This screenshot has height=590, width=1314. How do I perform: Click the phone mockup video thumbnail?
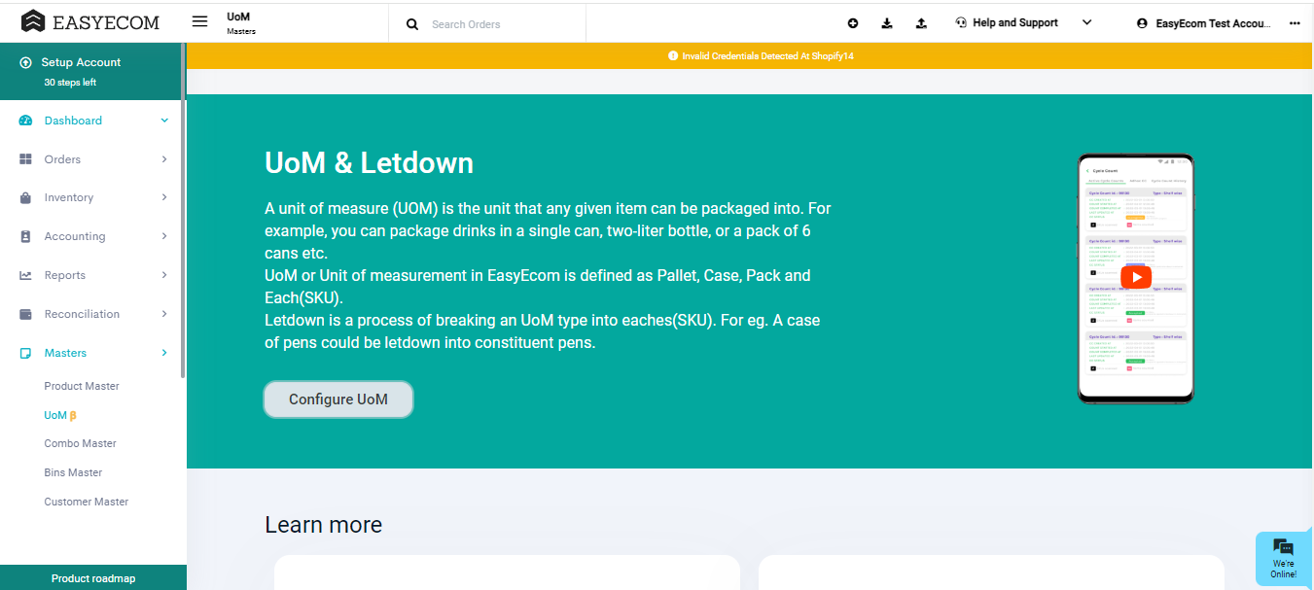pos(1136,279)
